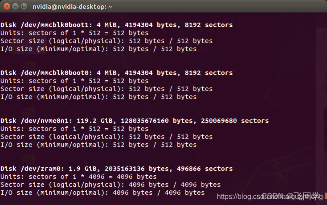Click the I/O size line under /dev/mmcblk0boot0
This screenshot has width=327, height=205.
[x=98, y=97]
